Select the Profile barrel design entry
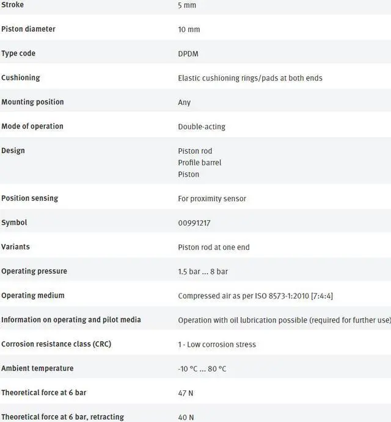Screen dimensions: 391x422 [199, 163]
